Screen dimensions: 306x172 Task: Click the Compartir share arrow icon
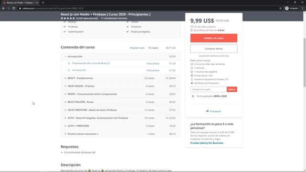pos(207,111)
